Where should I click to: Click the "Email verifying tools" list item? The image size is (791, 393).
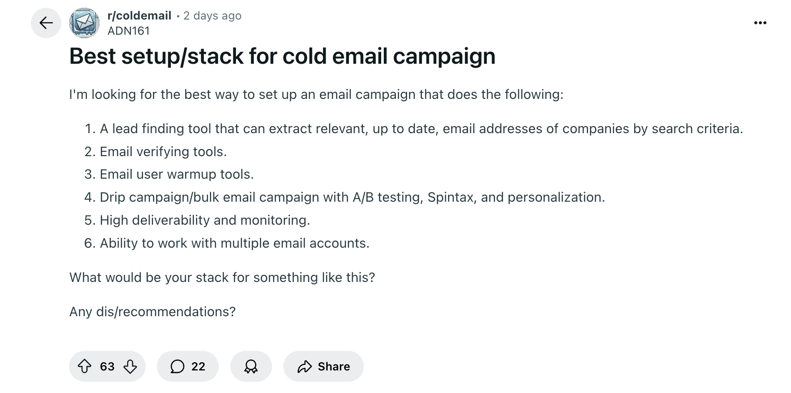[163, 152]
